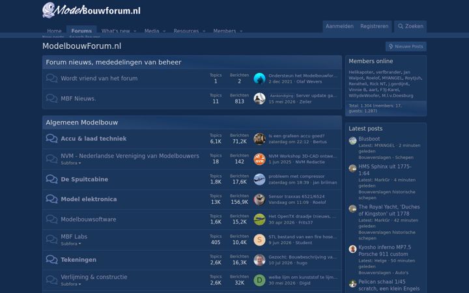Open the De Spuitcabine forum

click(x=84, y=179)
